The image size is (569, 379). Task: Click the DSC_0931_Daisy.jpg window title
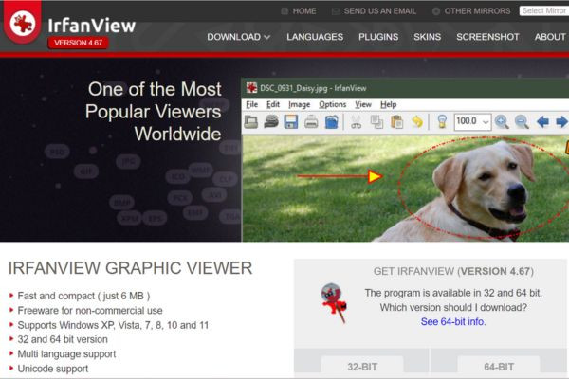313,88
